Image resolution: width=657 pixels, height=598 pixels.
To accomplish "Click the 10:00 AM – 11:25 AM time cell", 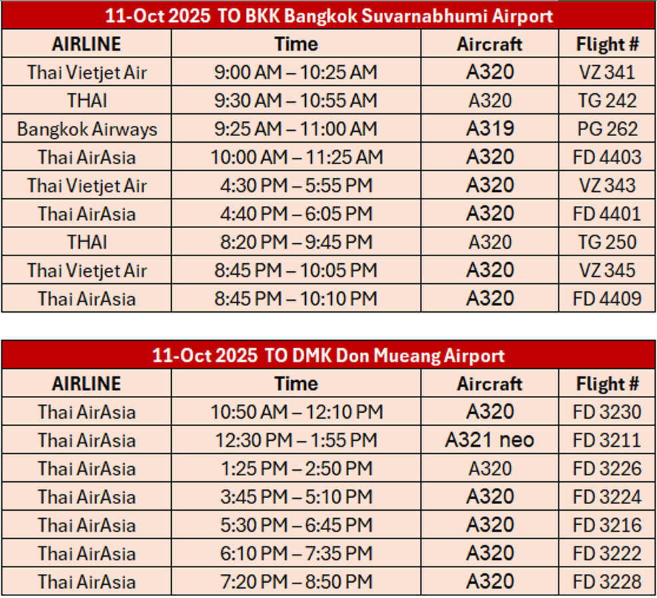I will click(x=297, y=157).
